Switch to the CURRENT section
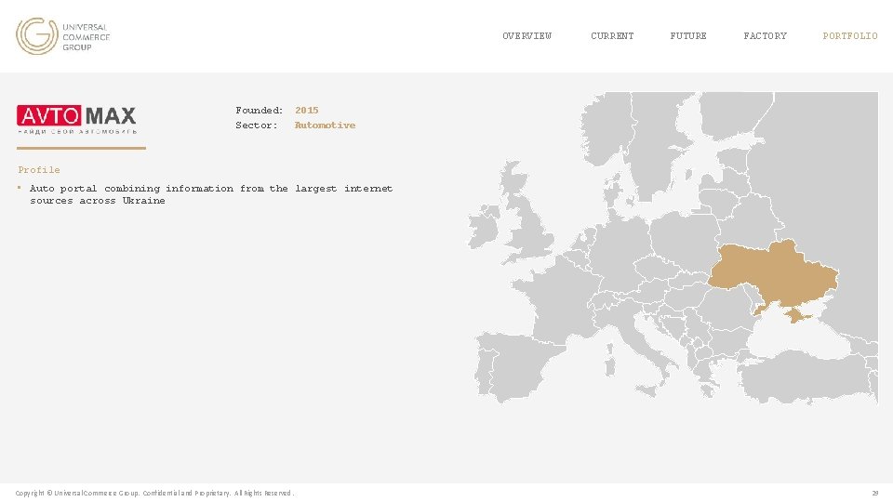Viewport: 893px width, 502px height. [612, 36]
